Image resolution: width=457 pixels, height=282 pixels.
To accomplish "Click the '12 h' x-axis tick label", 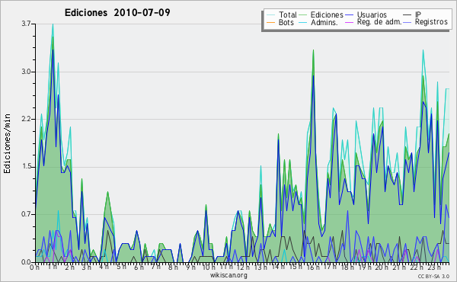I will pyautogui.click(x=243, y=268).
